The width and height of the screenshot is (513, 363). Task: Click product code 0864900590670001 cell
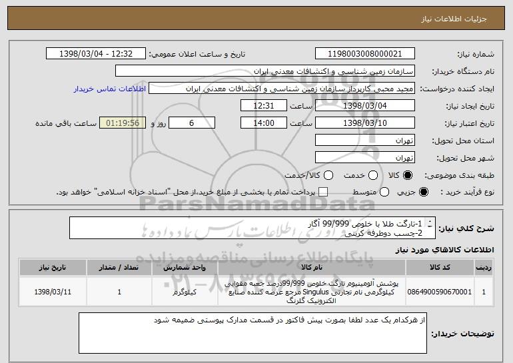click(x=440, y=292)
